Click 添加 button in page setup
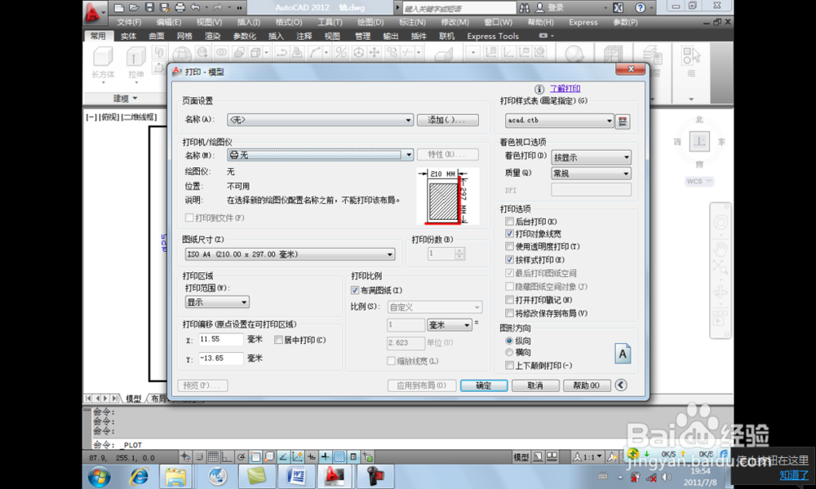 click(447, 120)
